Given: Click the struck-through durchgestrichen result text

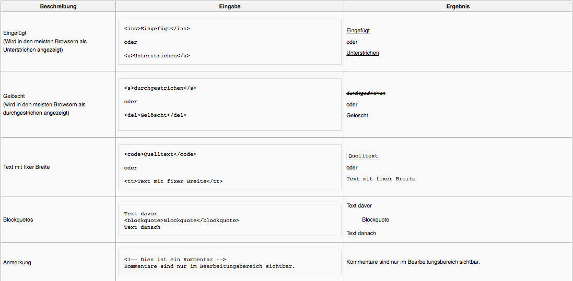Looking at the screenshot, I should (x=366, y=93).
